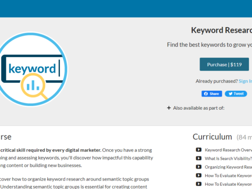Play the What Is Search Visibility video icon

pos(198,159)
